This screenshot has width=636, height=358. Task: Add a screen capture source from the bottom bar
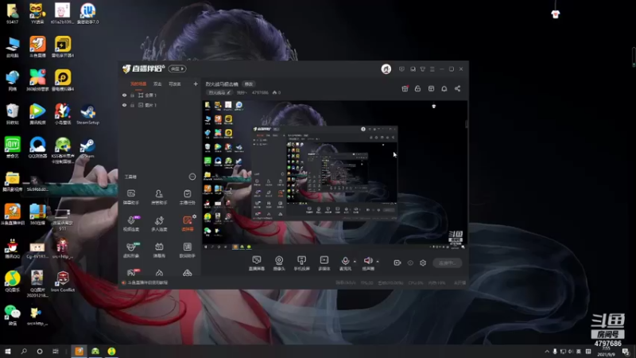[256, 263]
